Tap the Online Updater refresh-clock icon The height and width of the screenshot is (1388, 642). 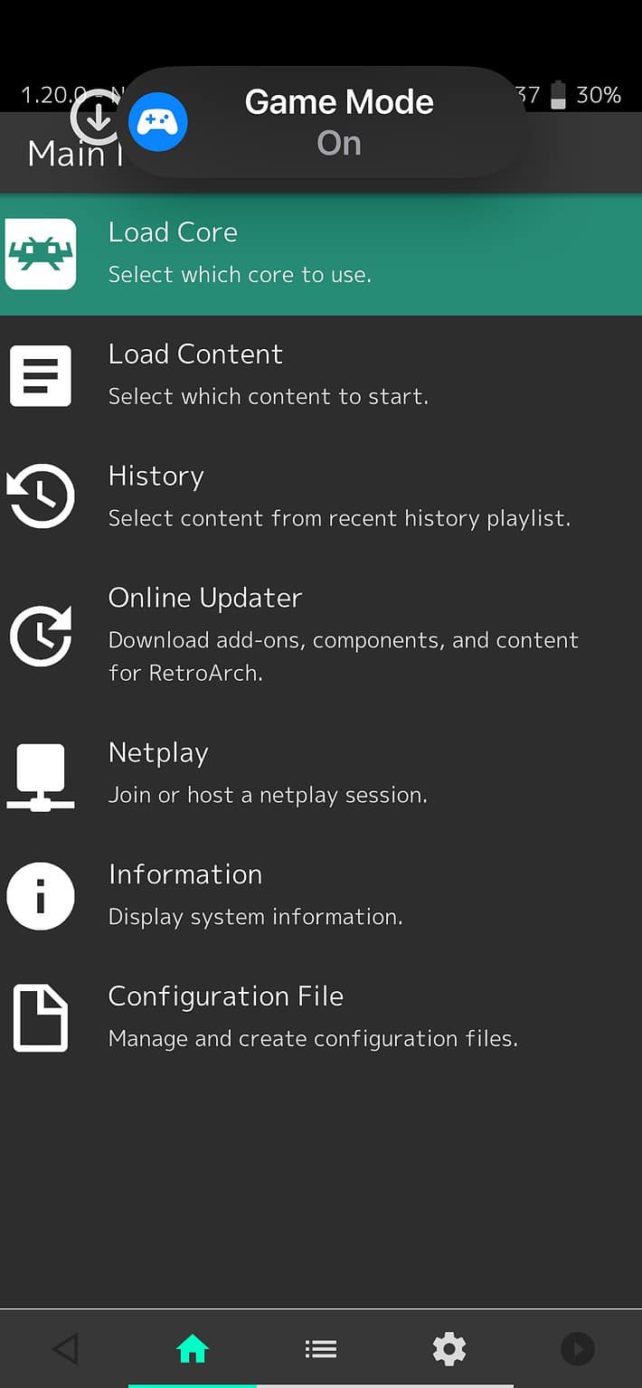tap(41, 635)
